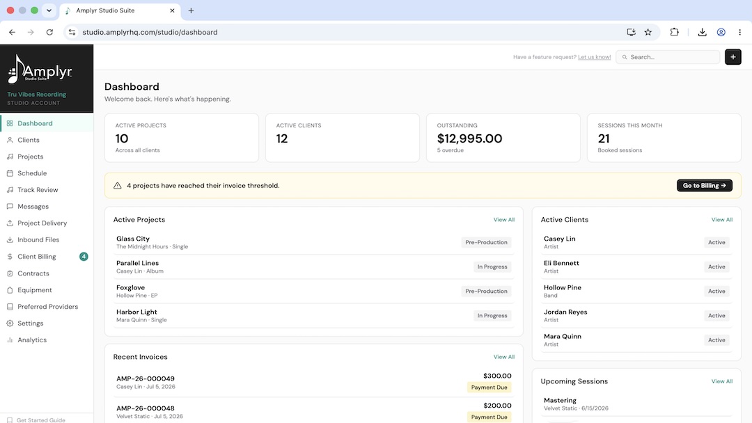Open client Jordan Reyes

click(636, 315)
